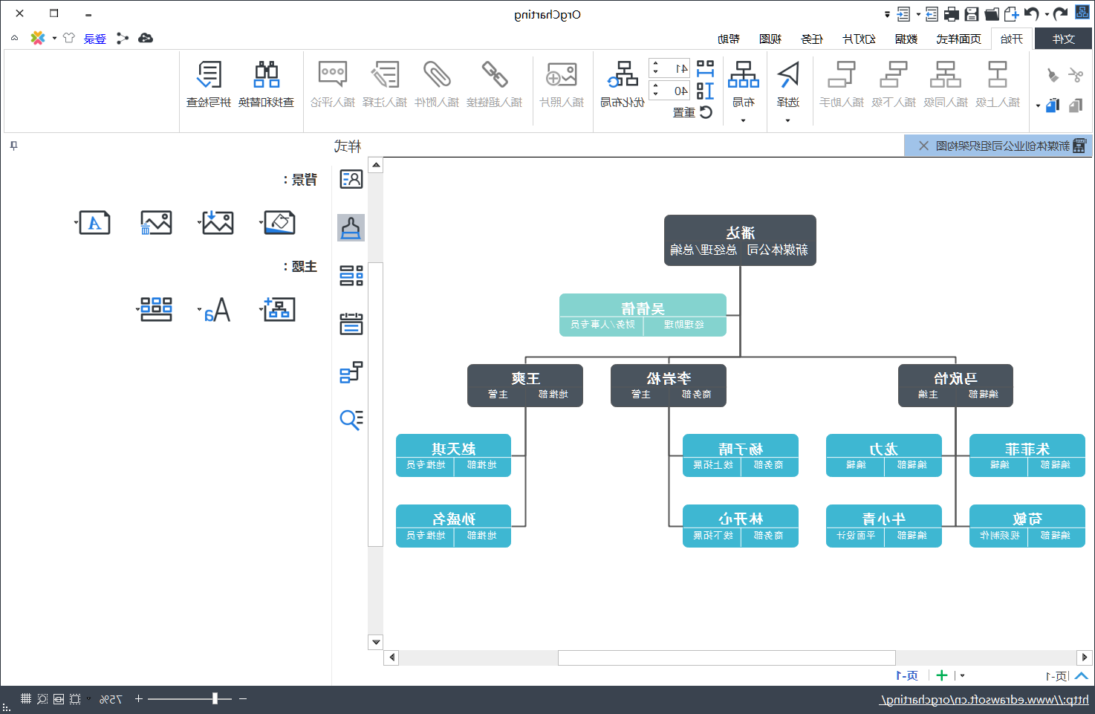Screen dimensions: 1095x714
Task: Toggle the grid view icon in status bar
Action: click(x=26, y=698)
